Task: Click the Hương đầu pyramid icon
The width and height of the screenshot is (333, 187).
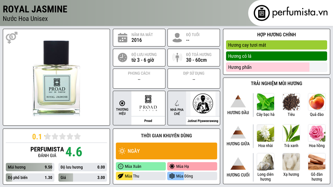Action: tap(238, 101)
